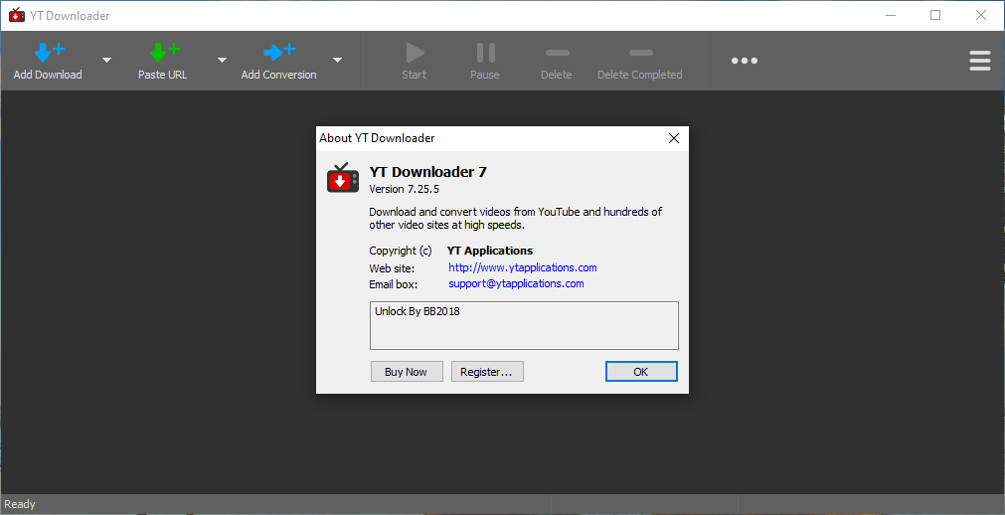Maximize the YT Downloader window
The image size is (1005, 515).
pos(935,15)
